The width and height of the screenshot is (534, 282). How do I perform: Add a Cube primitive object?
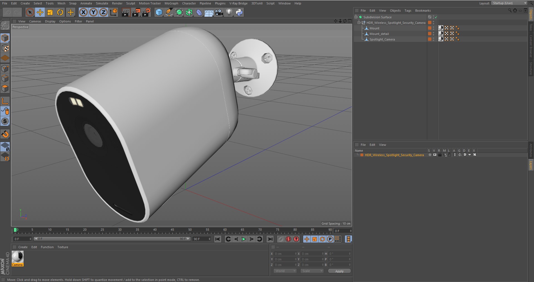tap(159, 12)
